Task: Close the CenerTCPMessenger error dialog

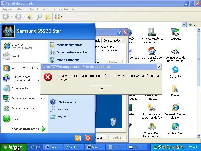Action: point(159,67)
